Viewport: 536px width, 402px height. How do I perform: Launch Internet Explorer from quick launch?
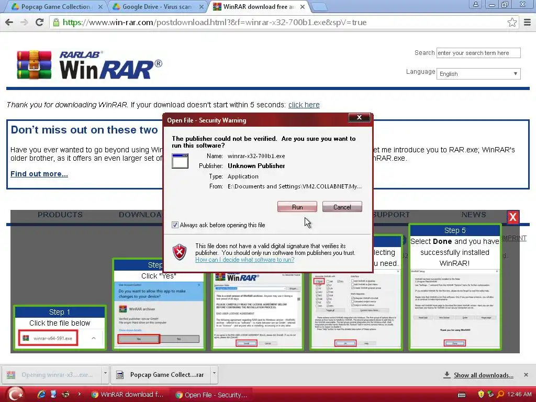pyautogui.click(x=41, y=394)
